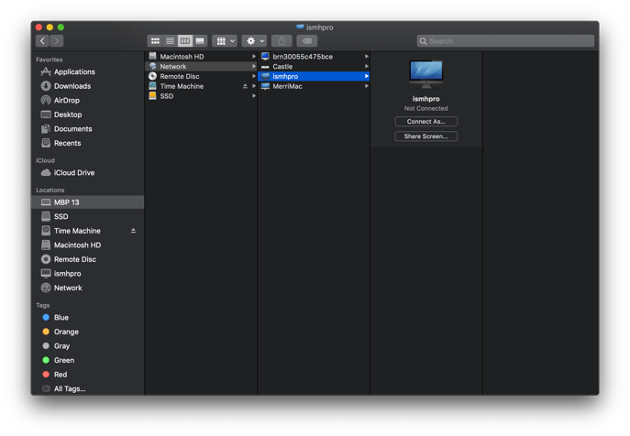Filter by the Gray tag
Viewport: 630px width, 436px height.
(x=87, y=346)
